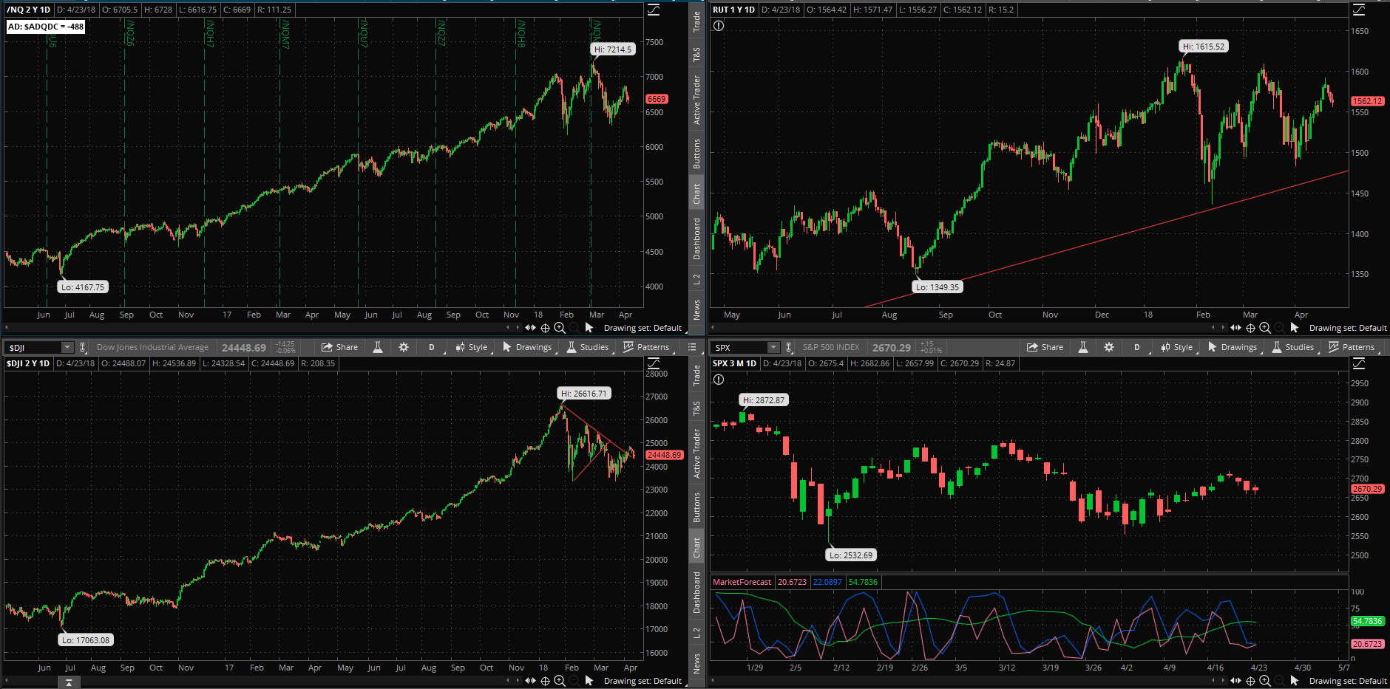
Task: Click crosshair pan icon below SPX chart
Action: (1250, 681)
